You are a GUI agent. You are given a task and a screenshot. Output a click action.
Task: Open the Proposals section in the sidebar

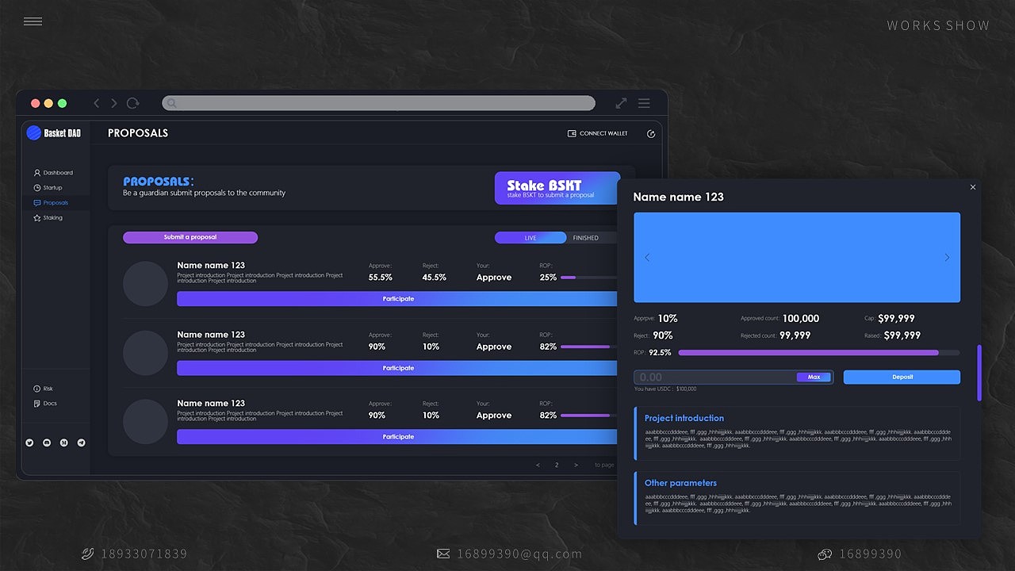(54, 203)
